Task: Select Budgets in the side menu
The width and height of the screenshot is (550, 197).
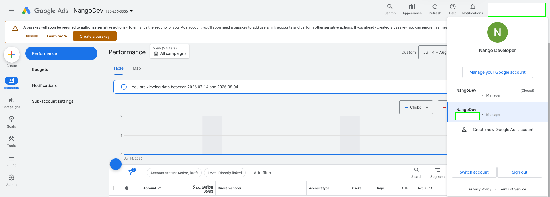Action: (x=40, y=69)
